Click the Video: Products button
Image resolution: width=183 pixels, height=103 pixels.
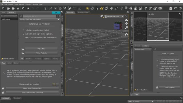(41, 53)
